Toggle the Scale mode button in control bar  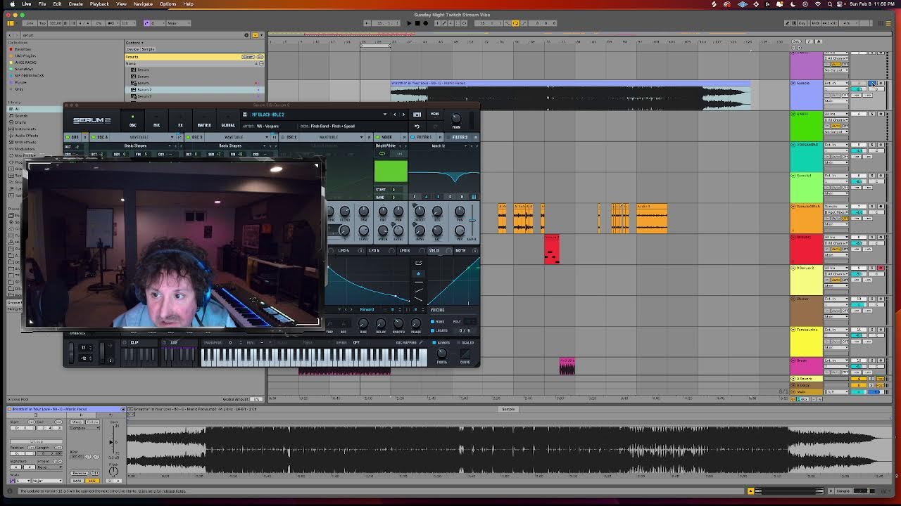(148, 23)
